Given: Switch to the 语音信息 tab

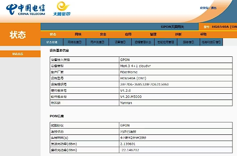Looking at the screenshot, I should pos(120,42).
